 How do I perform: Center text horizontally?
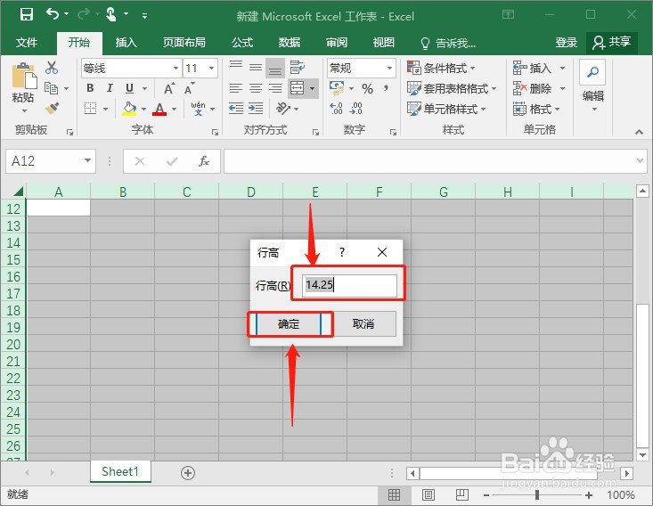coord(256,88)
